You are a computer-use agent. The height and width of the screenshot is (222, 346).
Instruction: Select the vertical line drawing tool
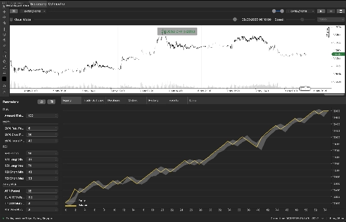click(4, 29)
